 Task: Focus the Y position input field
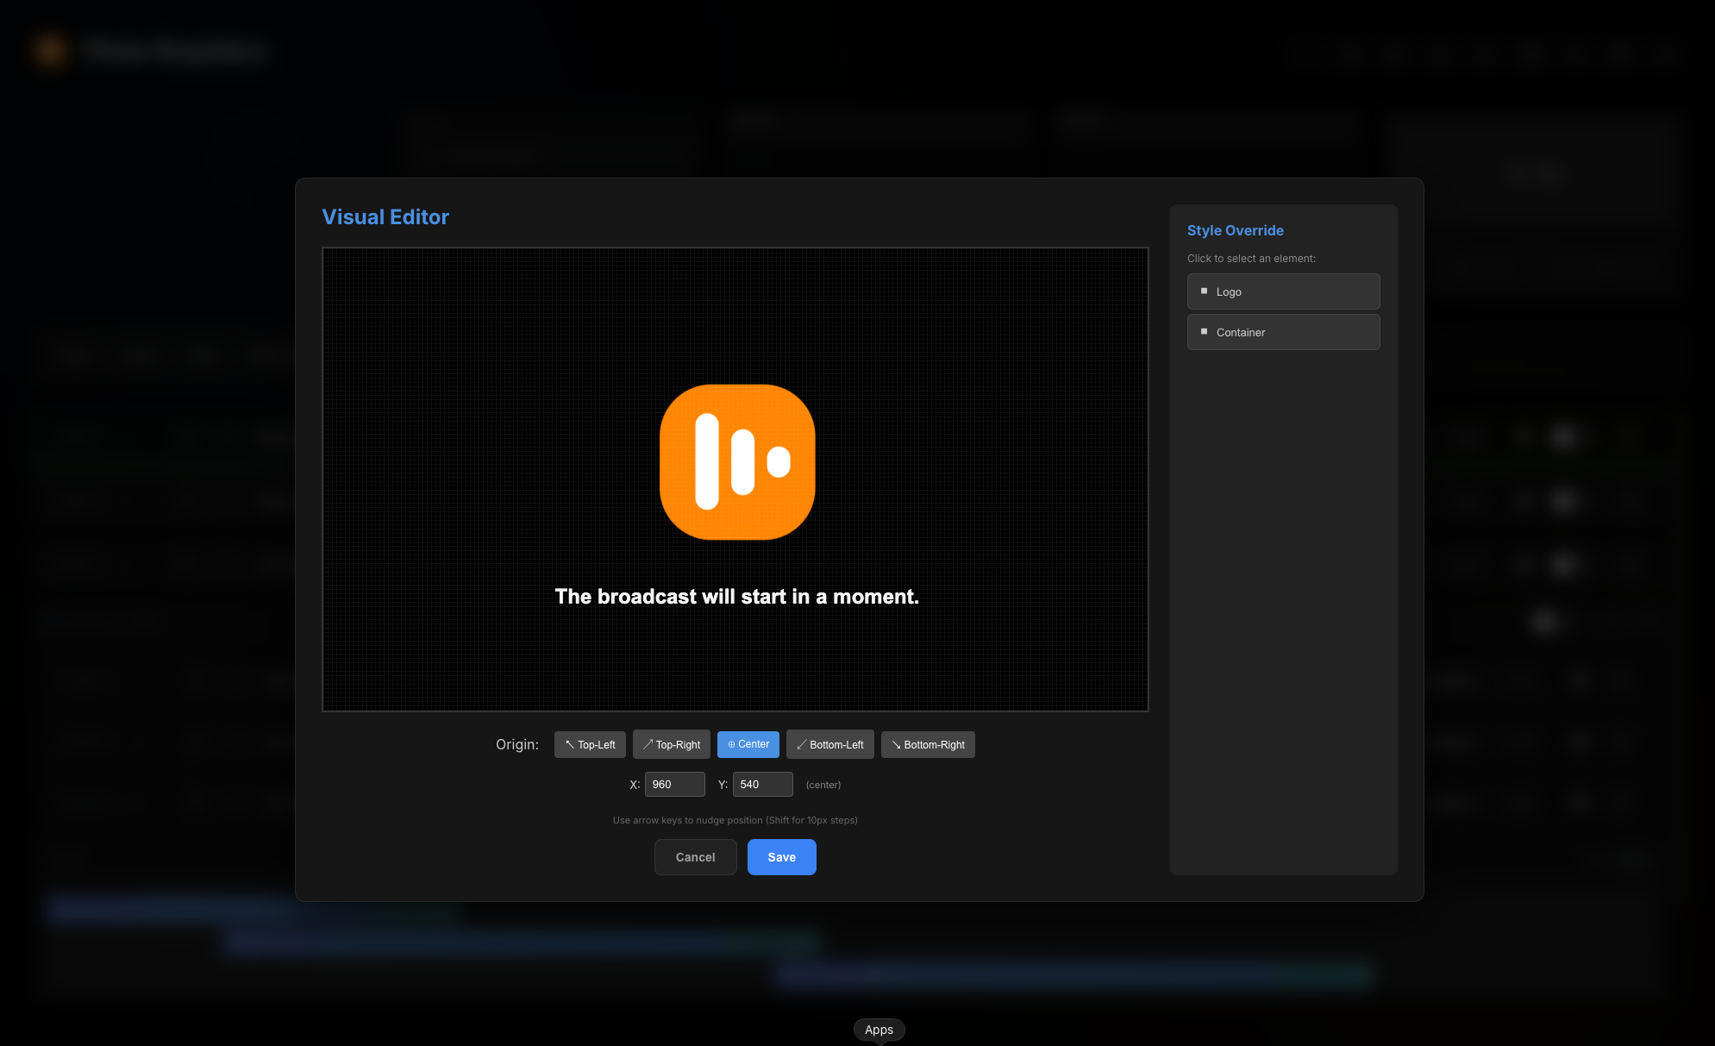(x=762, y=784)
